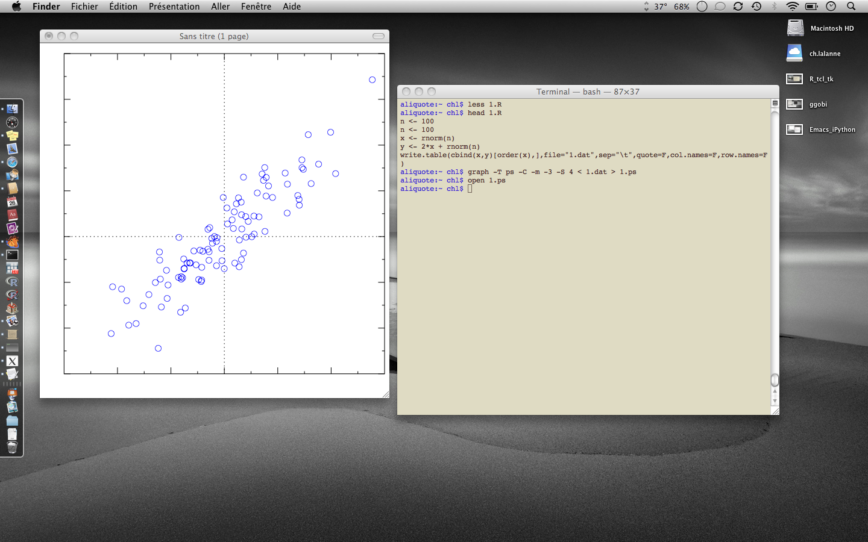Open the Wi-Fi status menu
This screenshot has width=868, height=542.
coord(792,7)
